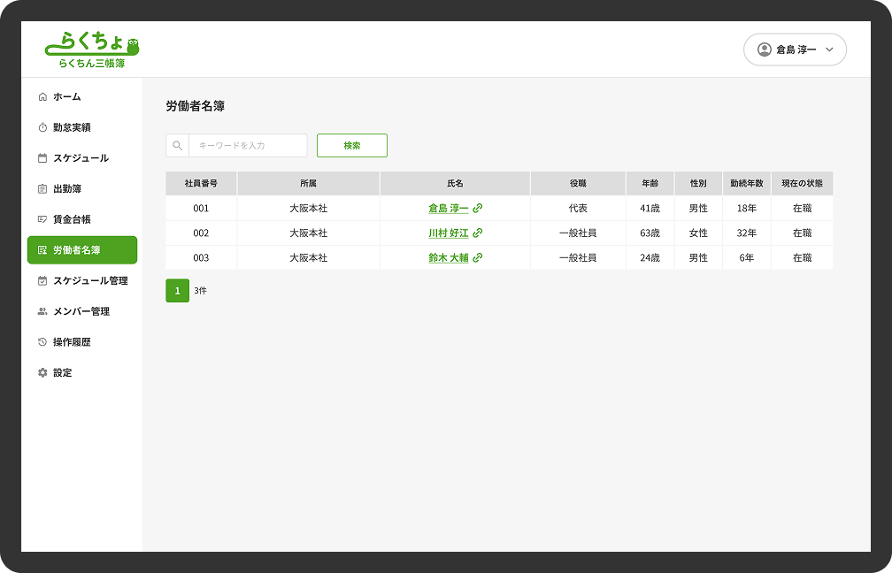Click the link icon next to 倉島 淳一
The height and width of the screenshot is (573, 892).
[x=478, y=209]
